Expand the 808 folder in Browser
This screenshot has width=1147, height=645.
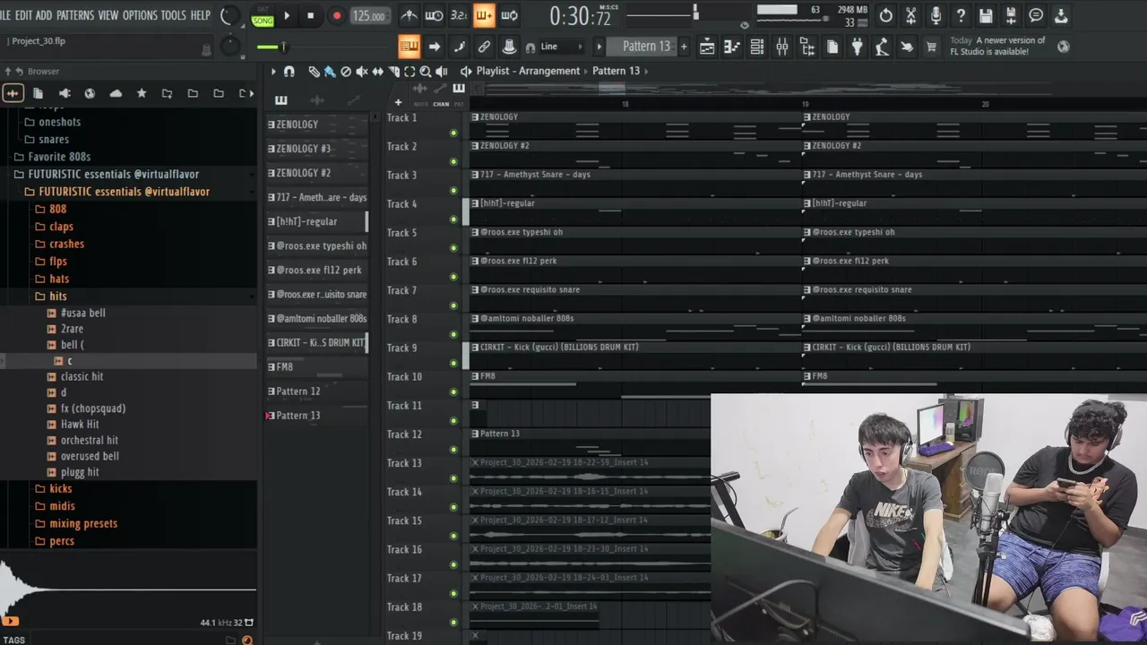(58, 210)
